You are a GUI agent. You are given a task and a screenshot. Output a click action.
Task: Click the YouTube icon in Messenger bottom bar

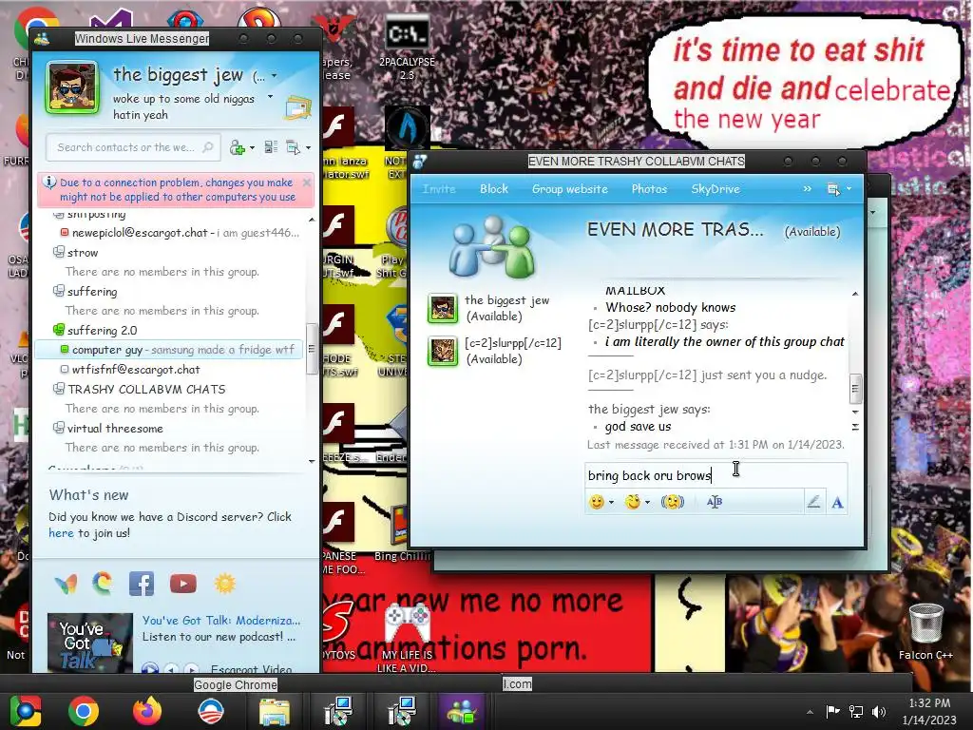[x=183, y=584]
